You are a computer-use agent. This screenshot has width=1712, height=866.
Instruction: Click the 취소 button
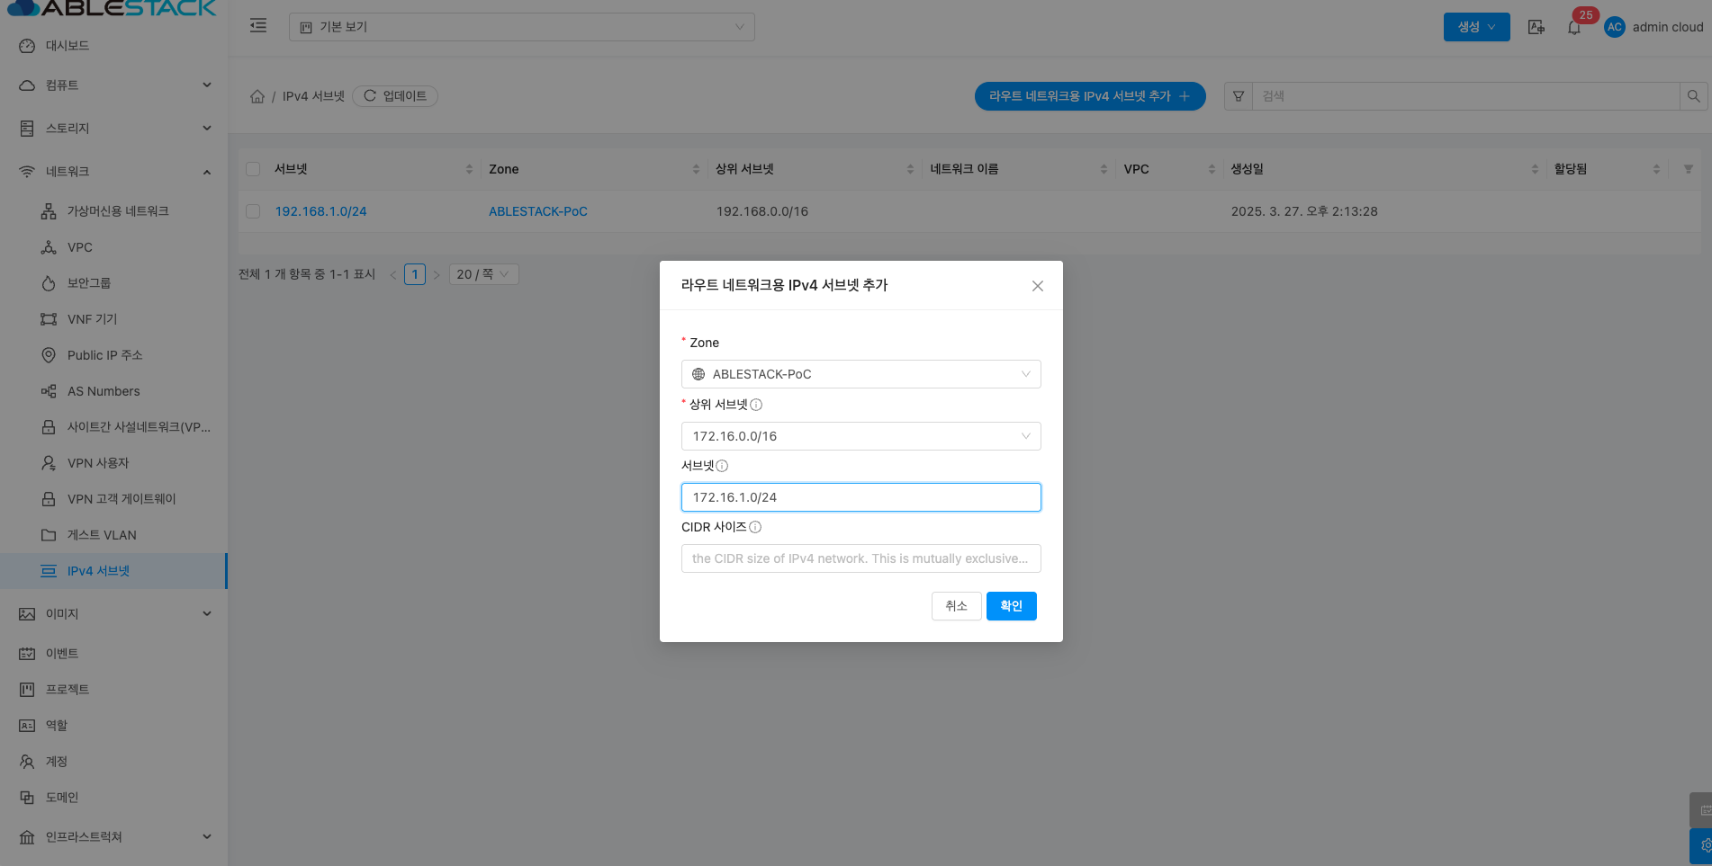coord(956,606)
